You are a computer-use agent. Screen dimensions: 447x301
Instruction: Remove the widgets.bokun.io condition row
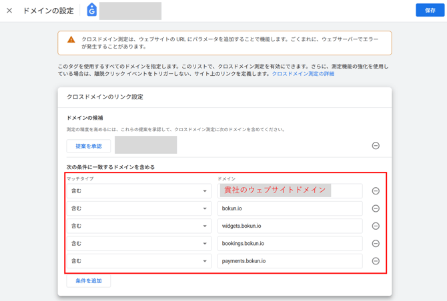click(376, 226)
